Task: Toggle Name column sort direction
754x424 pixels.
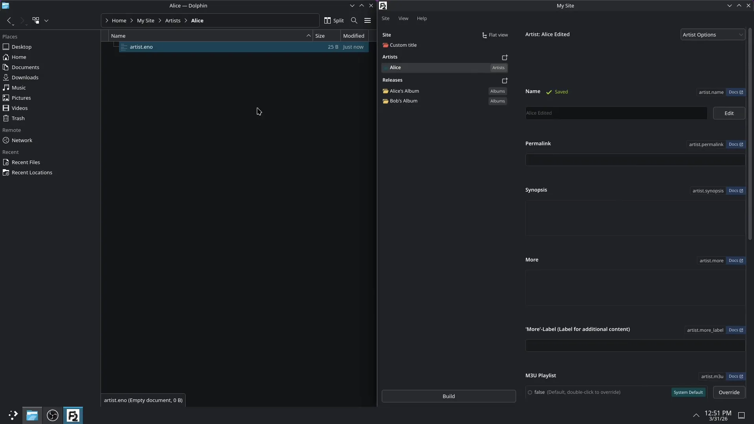Action: pyautogui.click(x=119, y=35)
